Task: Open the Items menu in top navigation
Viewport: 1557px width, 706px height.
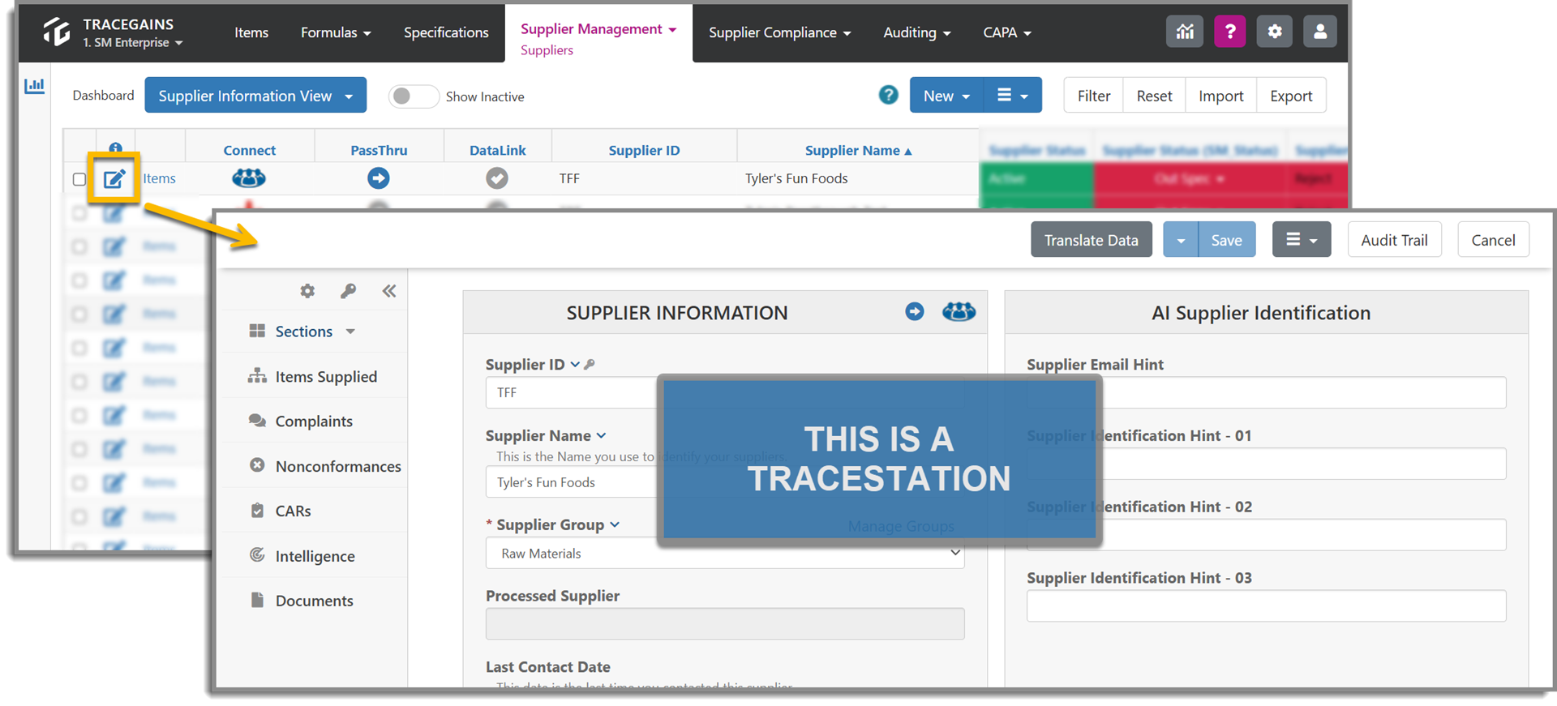Action: (251, 32)
